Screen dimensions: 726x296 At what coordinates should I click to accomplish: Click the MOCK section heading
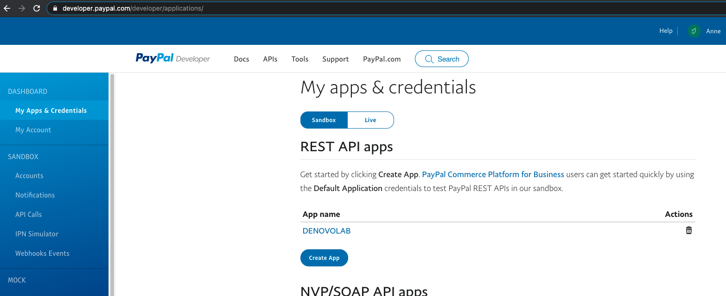pos(17,280)
